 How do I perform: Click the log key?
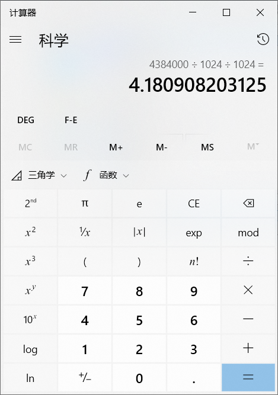(x=30, y=348)
